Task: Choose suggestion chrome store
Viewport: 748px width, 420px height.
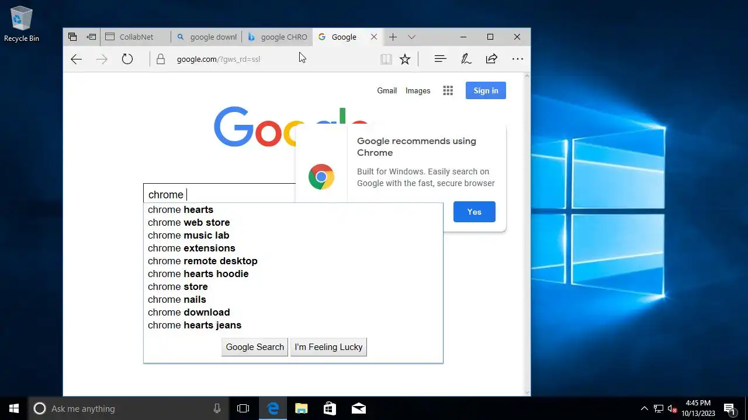Action: (x=293, y=286)
